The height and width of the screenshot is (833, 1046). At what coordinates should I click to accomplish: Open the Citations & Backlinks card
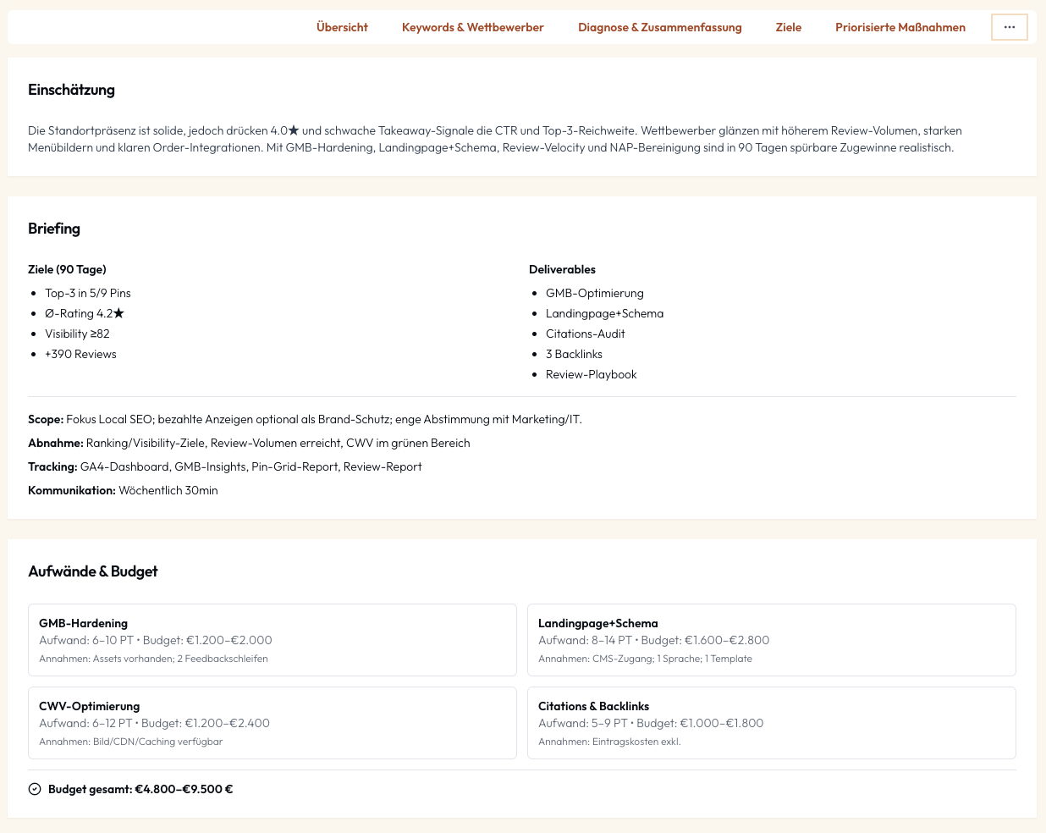click(x=771, y=723)
